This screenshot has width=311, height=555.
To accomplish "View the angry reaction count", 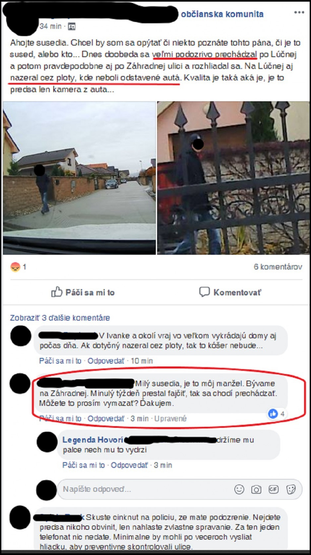I will [x=19, y=267].
